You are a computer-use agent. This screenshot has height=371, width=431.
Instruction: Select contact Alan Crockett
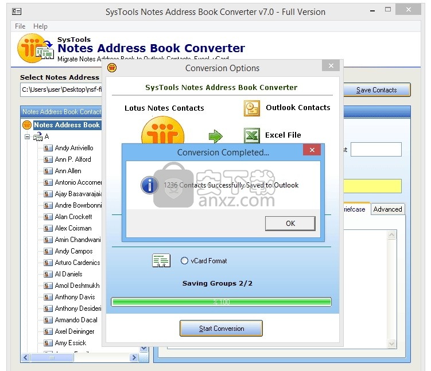click(x=73, y=217)
